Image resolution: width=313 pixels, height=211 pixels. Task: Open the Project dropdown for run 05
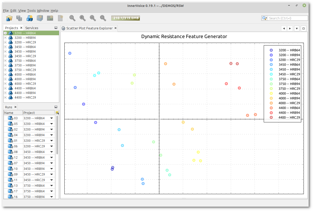click(x=52, y=124)
